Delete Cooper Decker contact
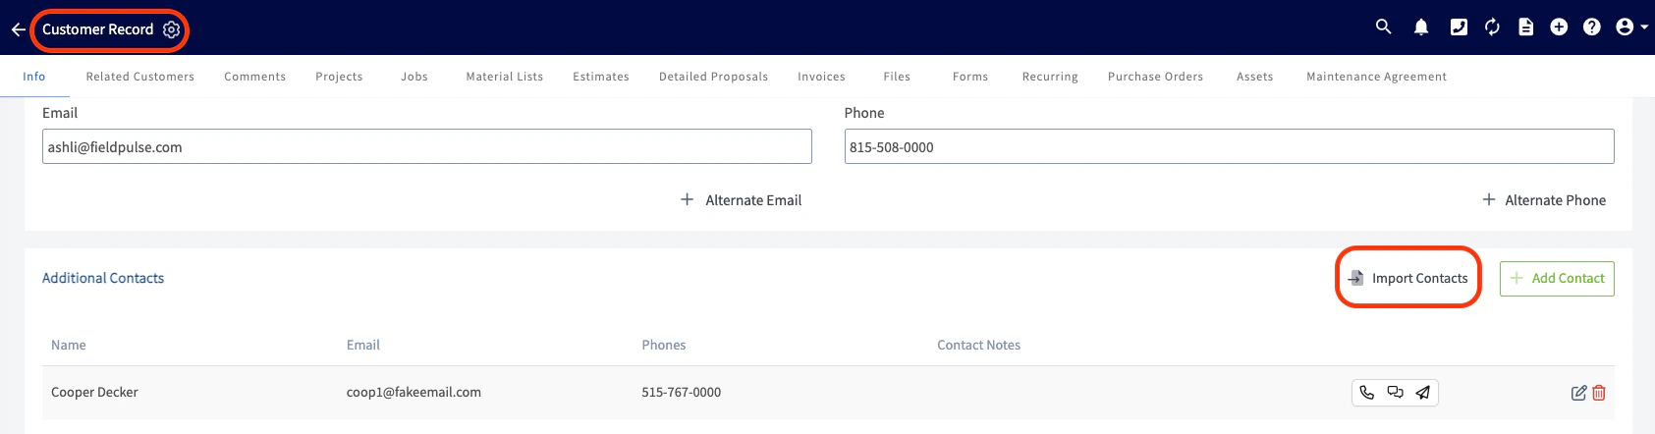This screenshot has height=434, width=1655. click(1599, 393)
